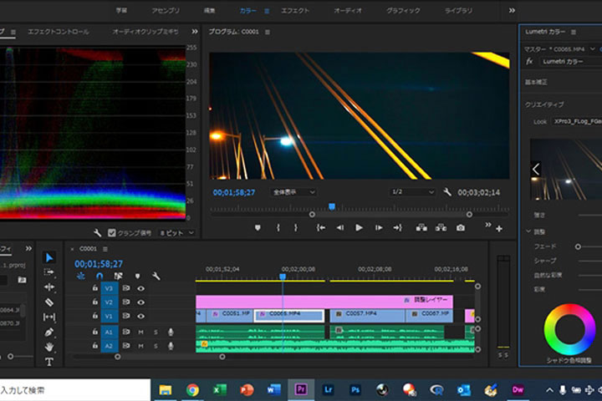Select the Type tool
This screenshot has width=602, height=401.
click(x=49, y=362)
